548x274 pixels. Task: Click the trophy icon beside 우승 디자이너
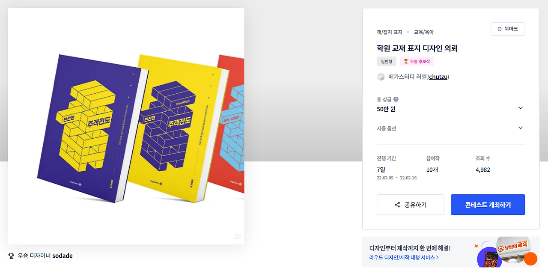[12, 256]
